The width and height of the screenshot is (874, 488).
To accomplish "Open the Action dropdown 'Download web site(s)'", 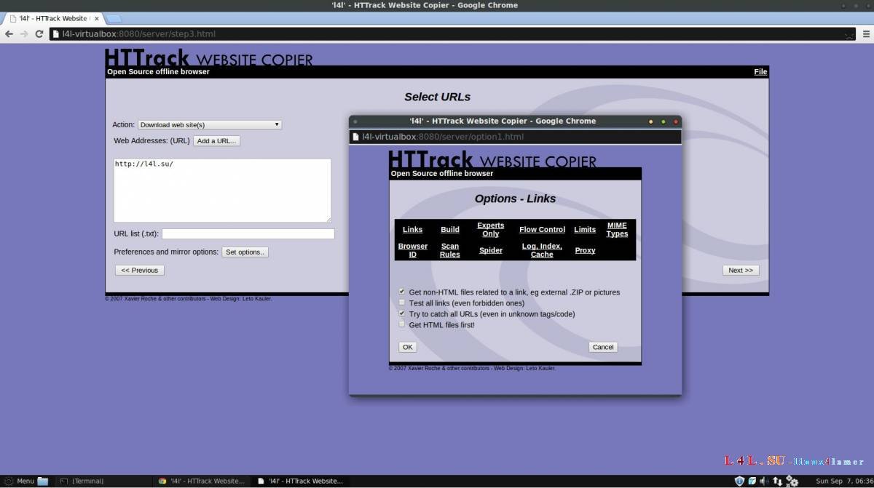I will click(x=210, y=124).
